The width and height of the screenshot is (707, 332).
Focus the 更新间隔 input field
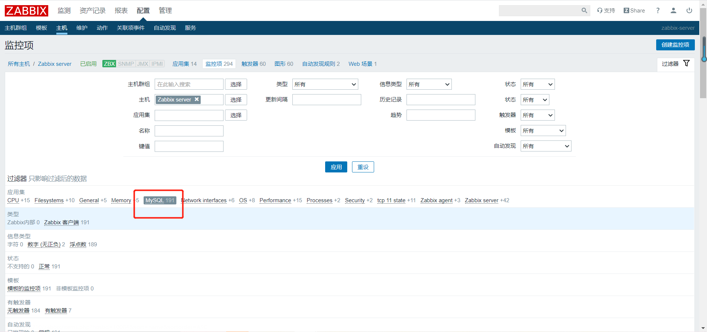327,100
